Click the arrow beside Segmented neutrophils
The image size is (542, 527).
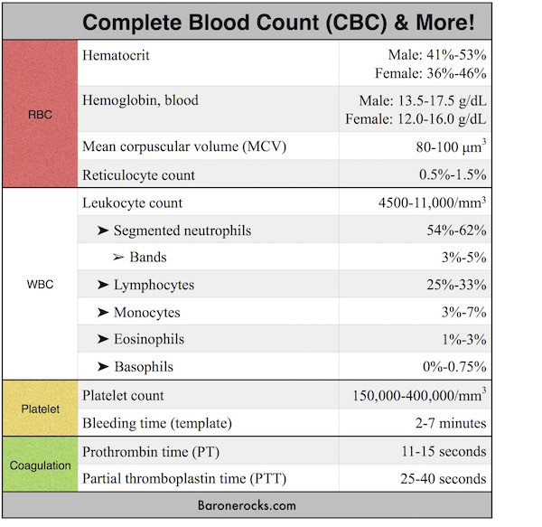click(x=103, y=231)
